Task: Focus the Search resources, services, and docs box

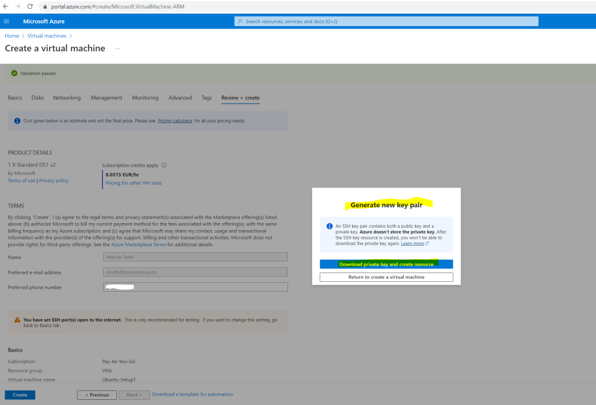Action: pos(386,21)
